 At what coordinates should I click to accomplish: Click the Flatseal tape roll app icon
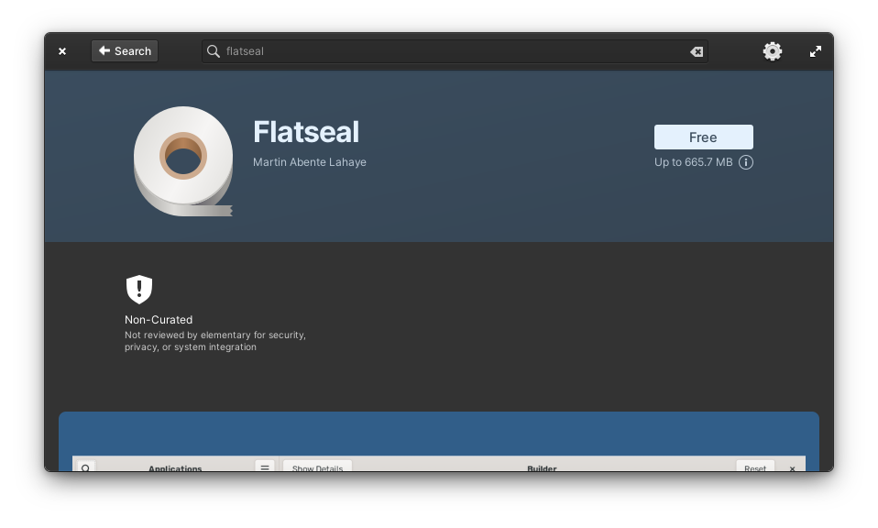183,161
